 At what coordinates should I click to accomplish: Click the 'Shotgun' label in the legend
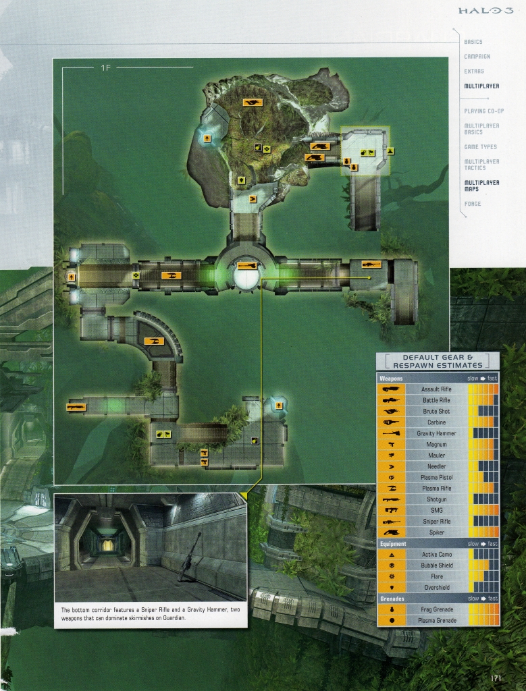(x=436, y=499)
